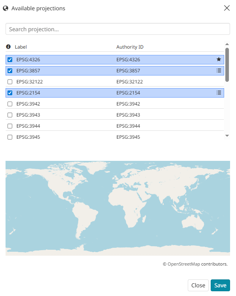The height and width of the screenshot is (296, 236).
Task: Tick the EPSG:3943 checkbox
Action: (10, 115)
